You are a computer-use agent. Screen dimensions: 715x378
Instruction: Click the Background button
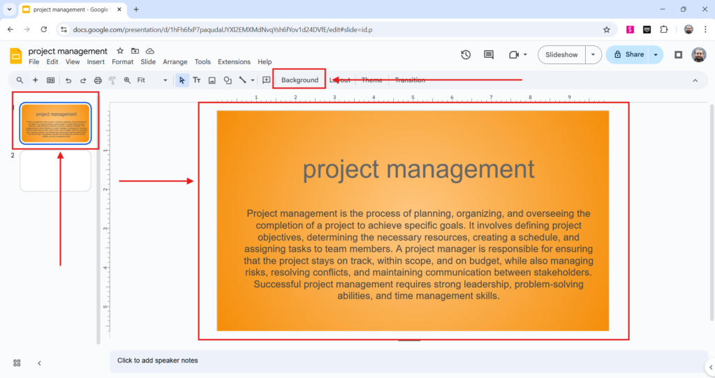pos(300,80)
